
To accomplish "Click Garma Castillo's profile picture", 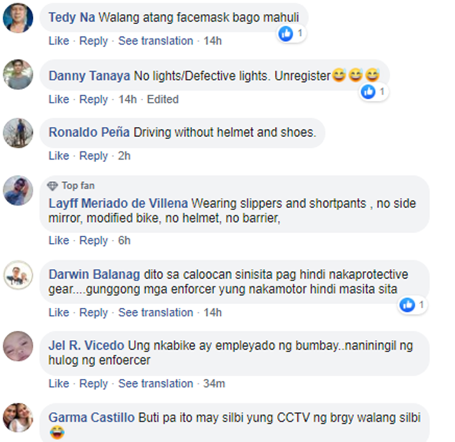I will click(x=18, y=418).
